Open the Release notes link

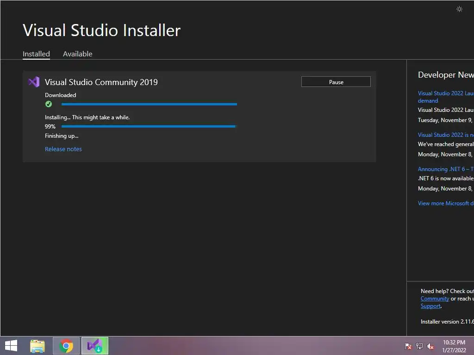click(63, 149)
